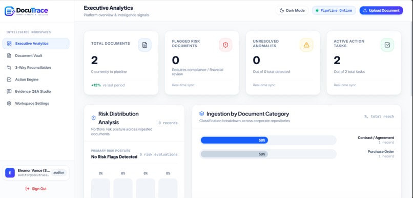Viewport: 413px width, 198px height.
Task: Click the gray Purchase Order progress bar
Action: point(234,154)
